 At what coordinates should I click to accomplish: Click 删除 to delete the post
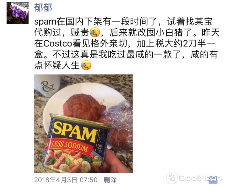click(110, 180)
